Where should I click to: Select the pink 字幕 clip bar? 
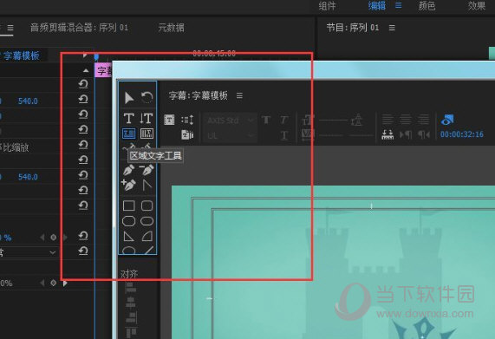(103, 70)
